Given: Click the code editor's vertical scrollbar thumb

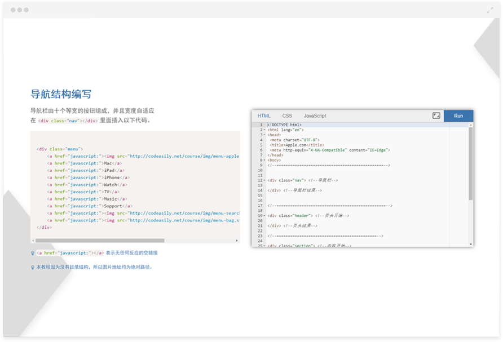Looking at the screenshot, I should click(x=471, y=163).
